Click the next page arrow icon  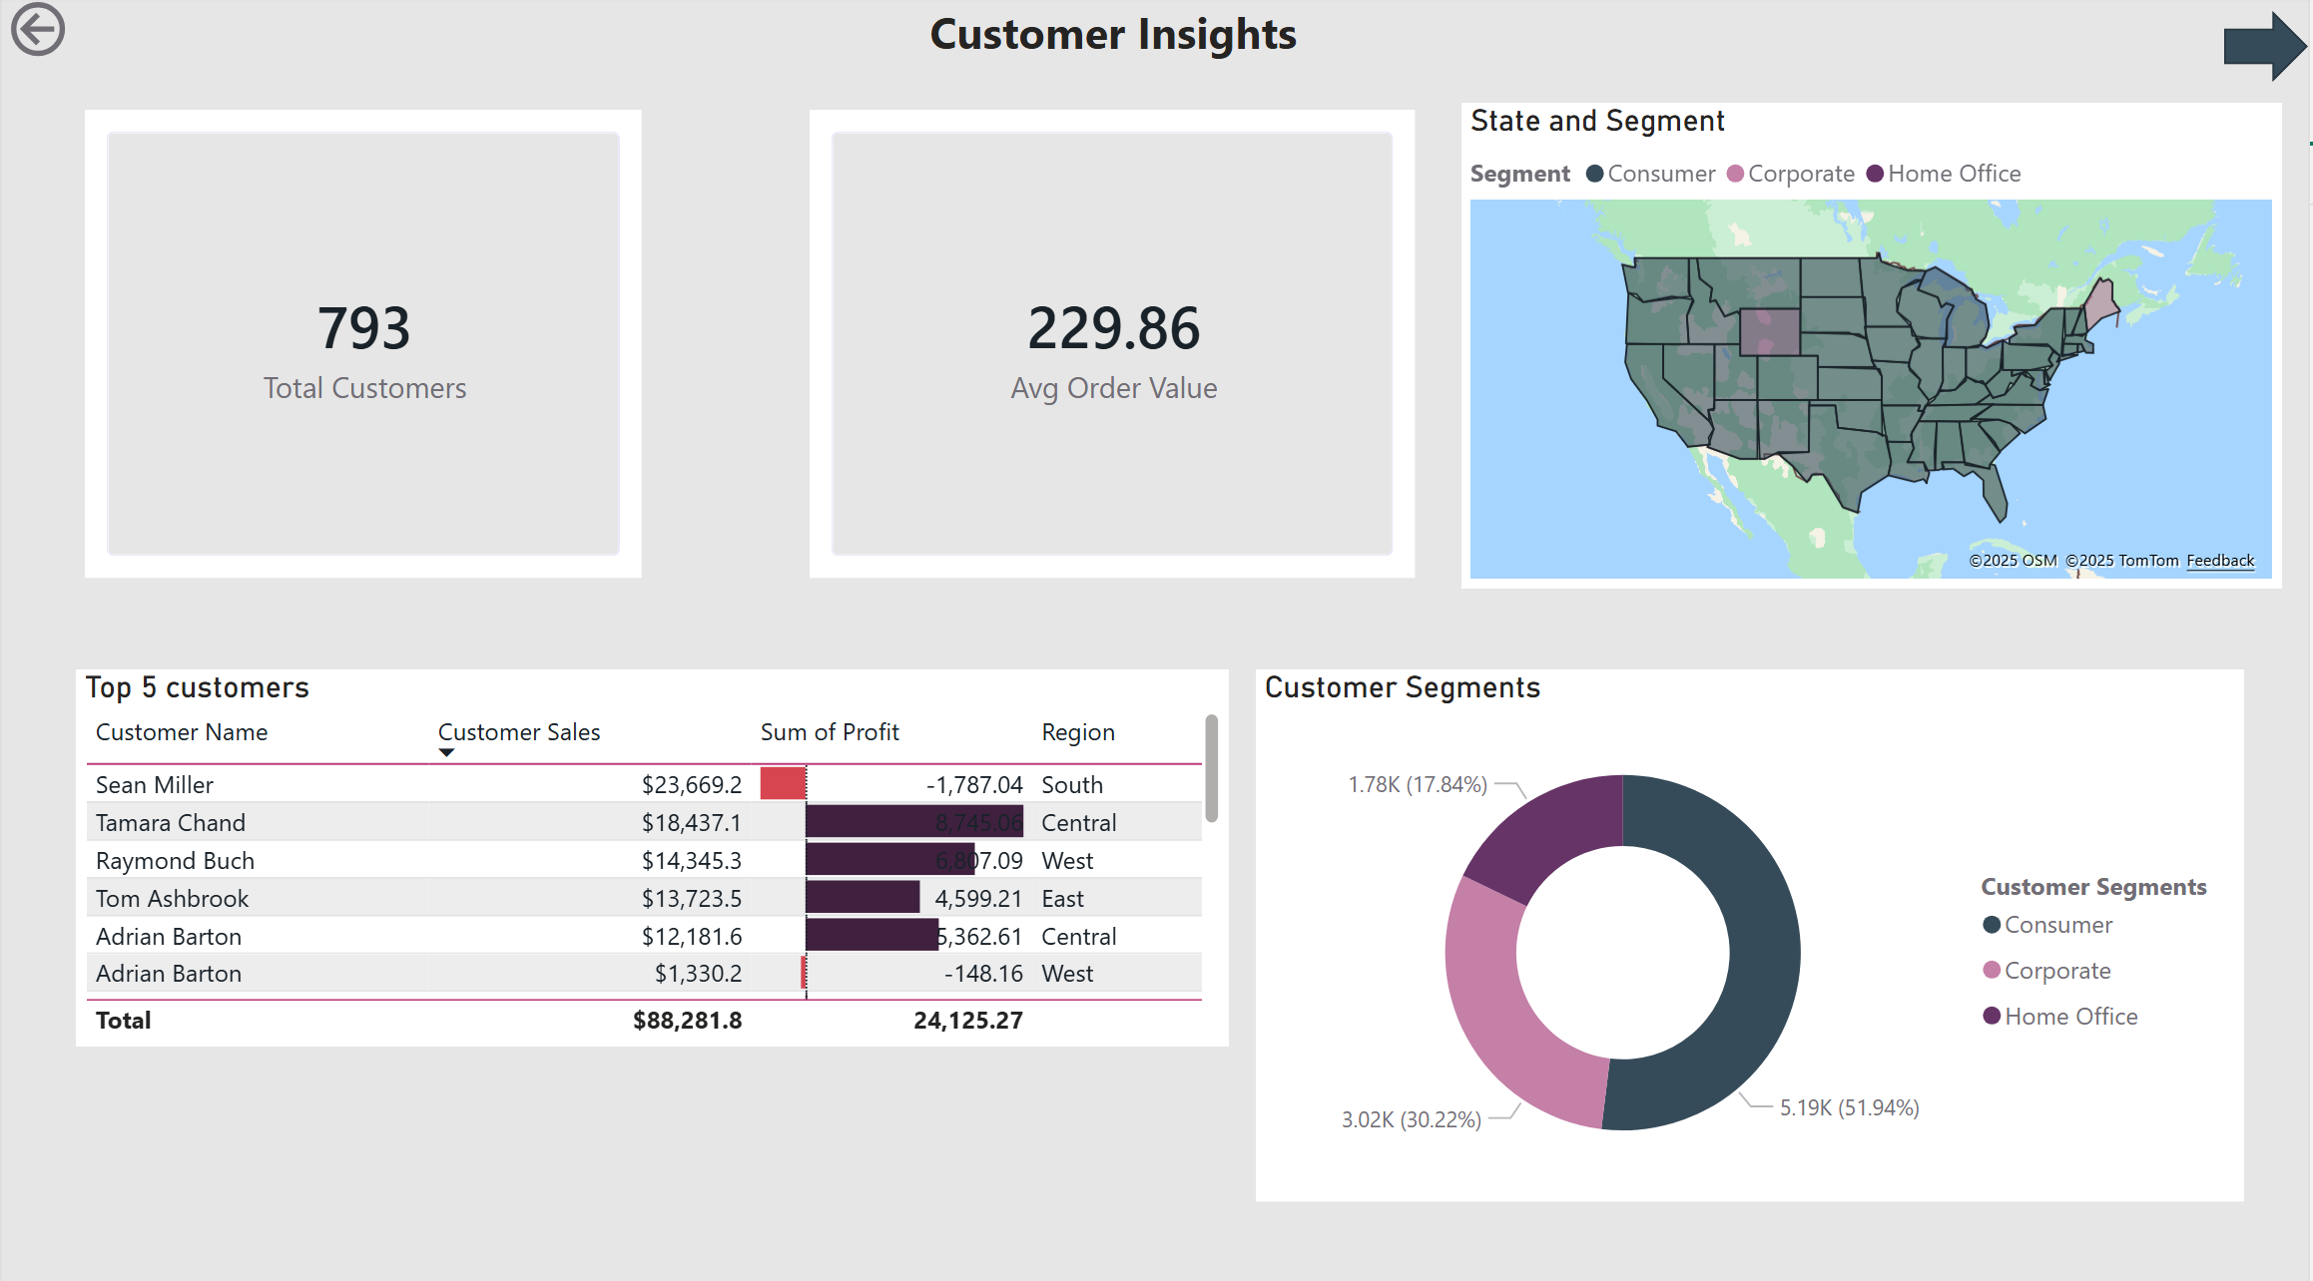point(2264,46)
